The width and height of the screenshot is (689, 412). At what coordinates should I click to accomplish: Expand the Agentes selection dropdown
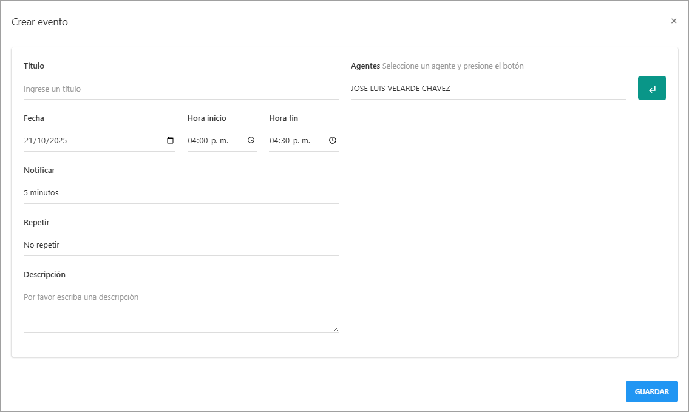tap(487, 89)
